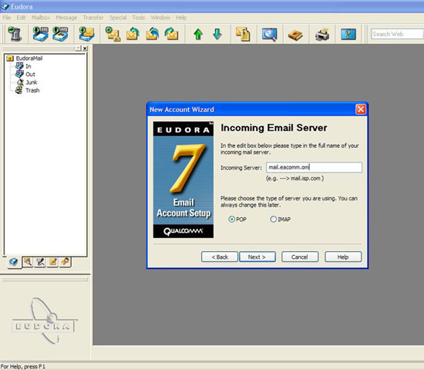This screenshot has width=424, height=370.
Task: Click the Find magnifier toolbar icon
Action: [x=269, y=35]
